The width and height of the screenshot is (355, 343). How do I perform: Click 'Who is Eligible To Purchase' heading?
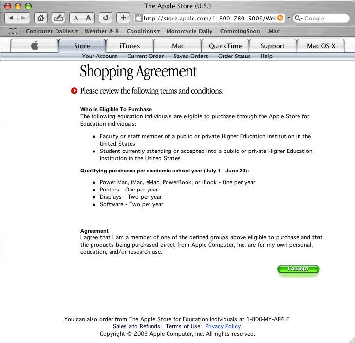[116, 109]
